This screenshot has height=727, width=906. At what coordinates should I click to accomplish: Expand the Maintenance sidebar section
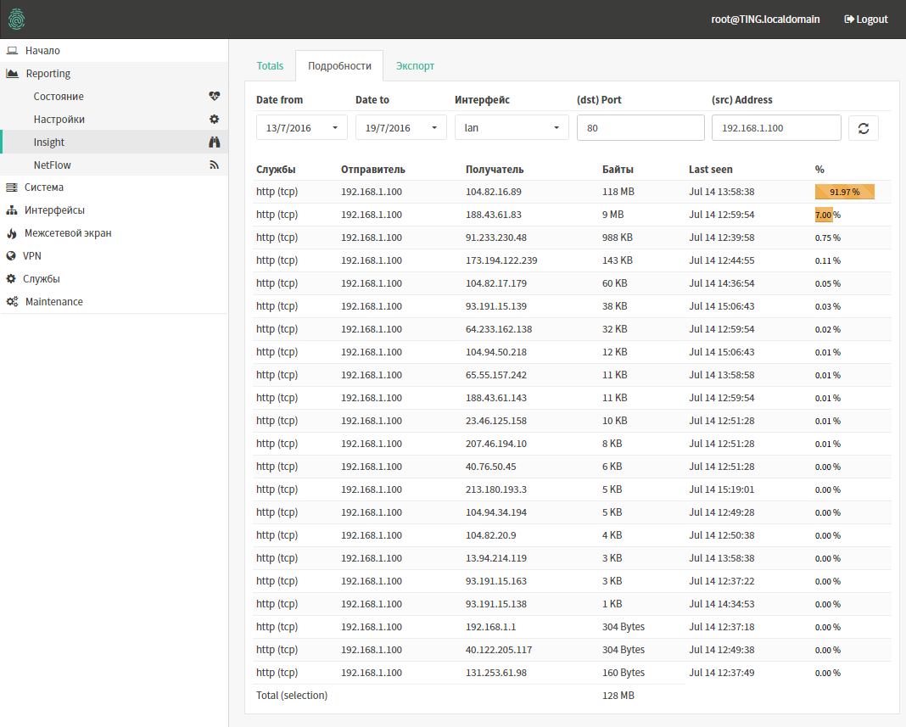tap(53, 302)
